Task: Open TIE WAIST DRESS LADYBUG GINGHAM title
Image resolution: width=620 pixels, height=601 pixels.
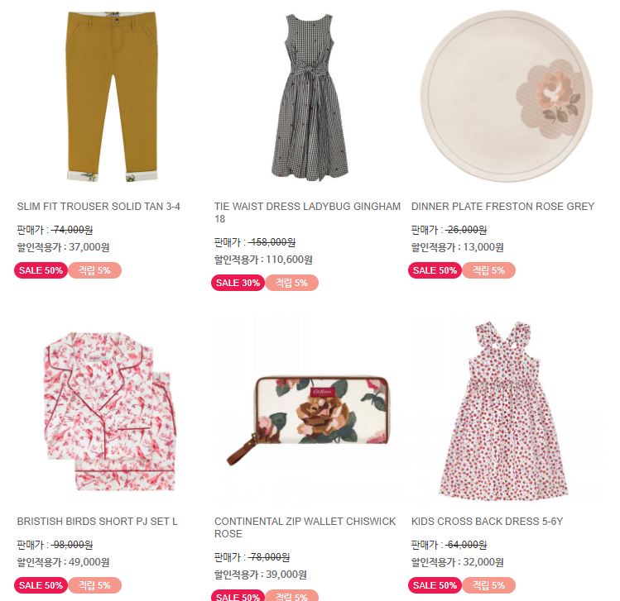Action: click(307, 212)
